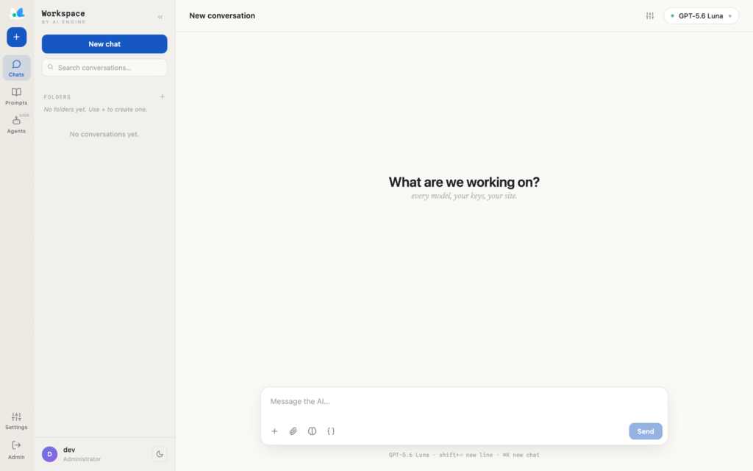Click the brain icon in composer

(x=312, y=431)
